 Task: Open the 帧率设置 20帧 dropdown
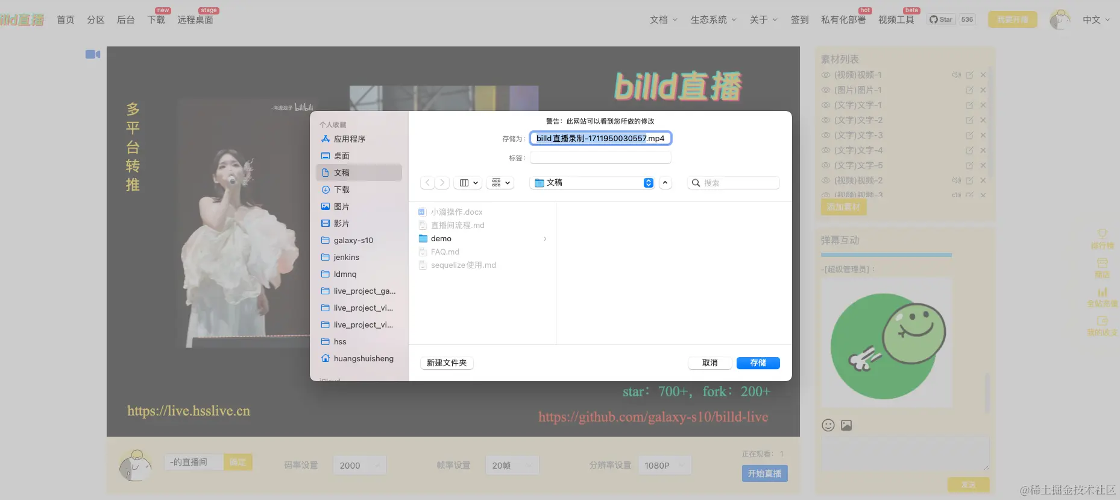click(x=512, y=465)
